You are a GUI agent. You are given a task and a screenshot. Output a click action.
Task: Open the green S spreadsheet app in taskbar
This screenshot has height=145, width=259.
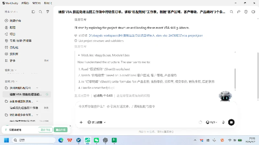coord(114,140)
